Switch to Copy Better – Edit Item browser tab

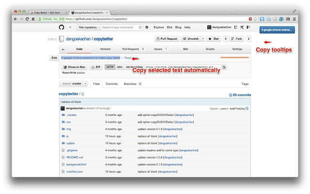pos(48,13)
